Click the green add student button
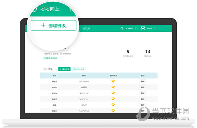This screenshot has height=128, width=197. click(64, 69)
